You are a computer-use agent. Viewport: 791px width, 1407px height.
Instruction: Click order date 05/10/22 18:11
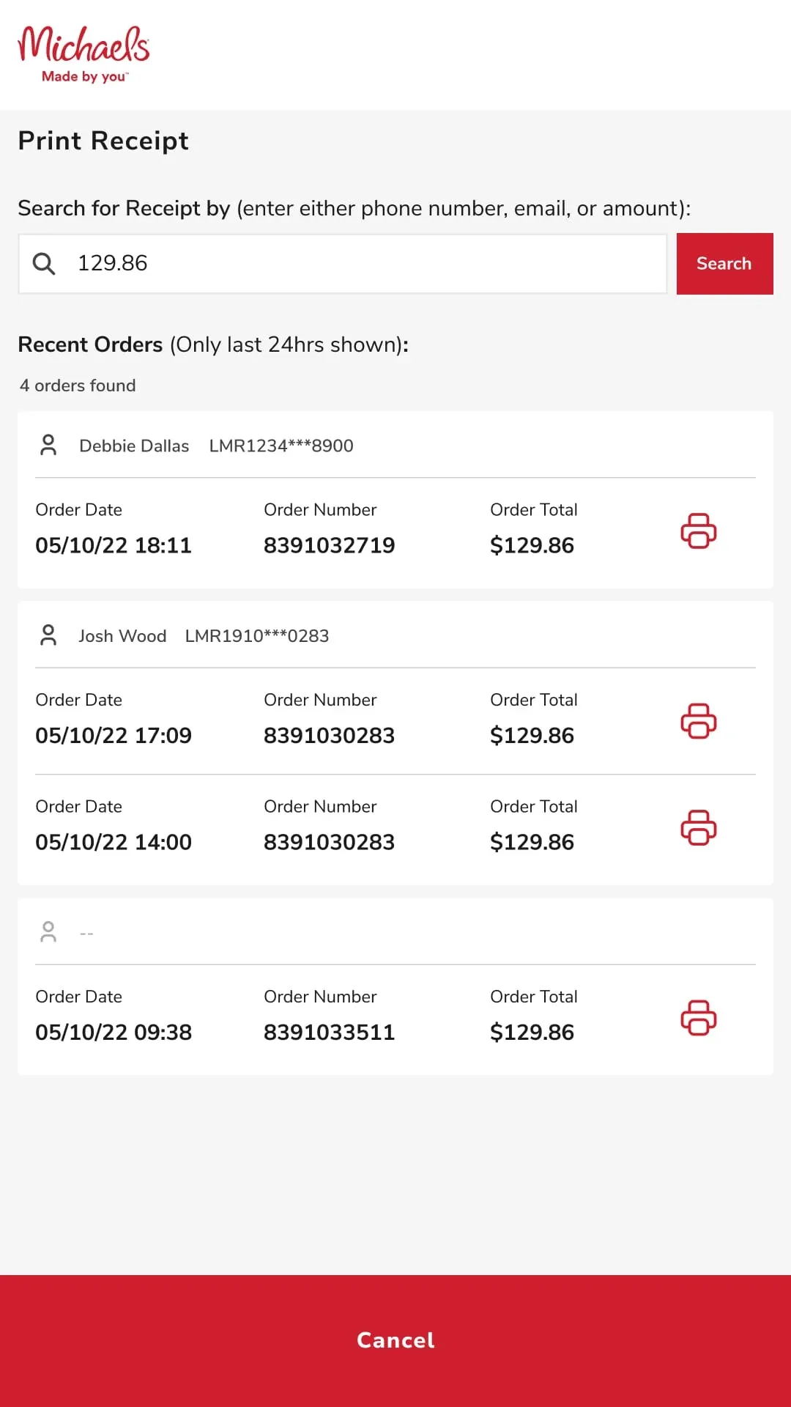tap(114, 545)
